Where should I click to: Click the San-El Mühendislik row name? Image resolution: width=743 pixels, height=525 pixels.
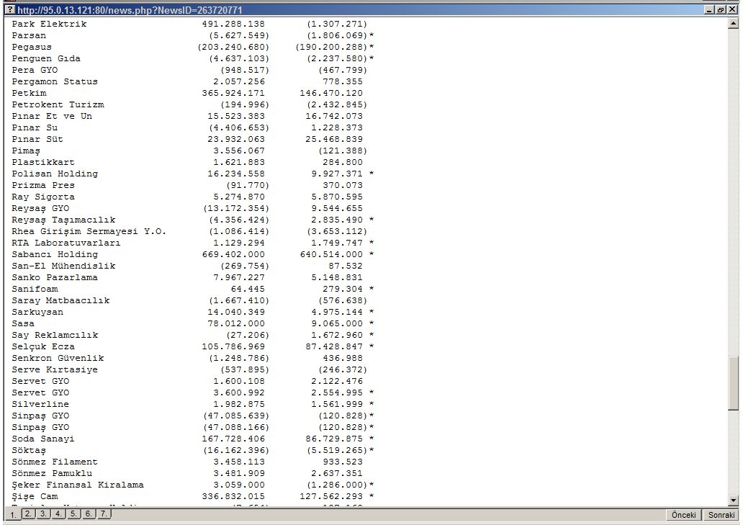point(63,266)
